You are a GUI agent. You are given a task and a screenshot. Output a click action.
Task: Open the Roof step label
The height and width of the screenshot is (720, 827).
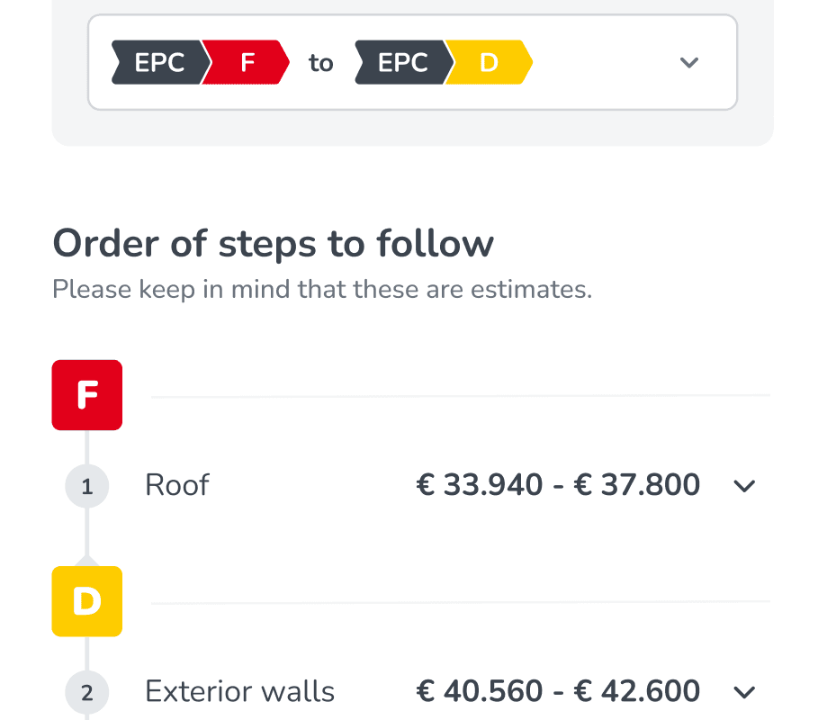177,485
